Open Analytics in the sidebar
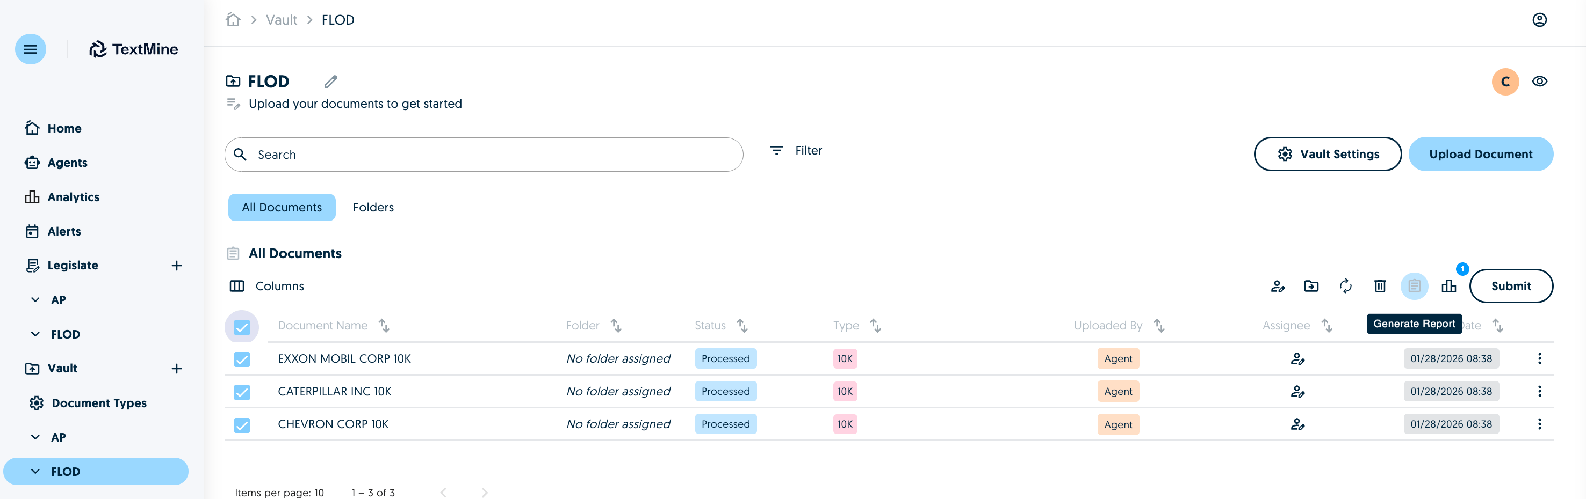Screen dimensions: 1586x499 tap(62, 197)
